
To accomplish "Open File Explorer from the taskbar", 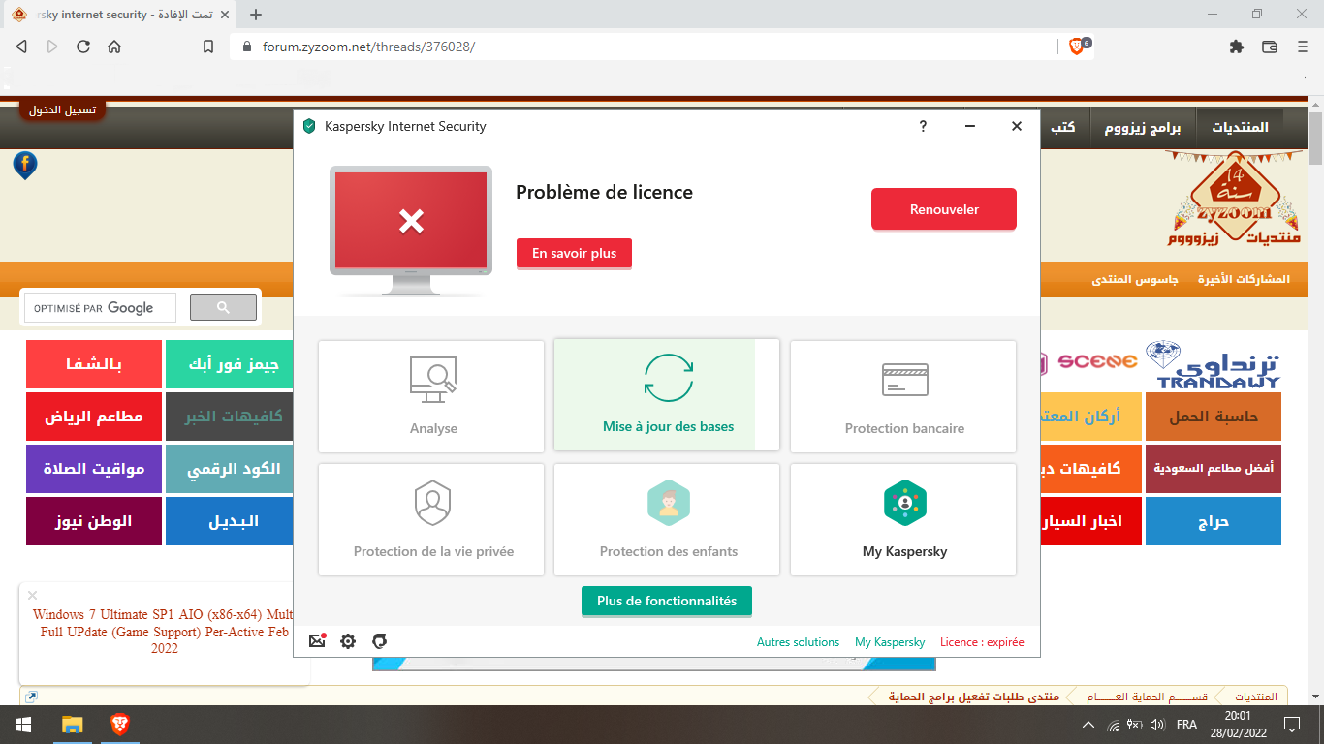I will 73,725.
